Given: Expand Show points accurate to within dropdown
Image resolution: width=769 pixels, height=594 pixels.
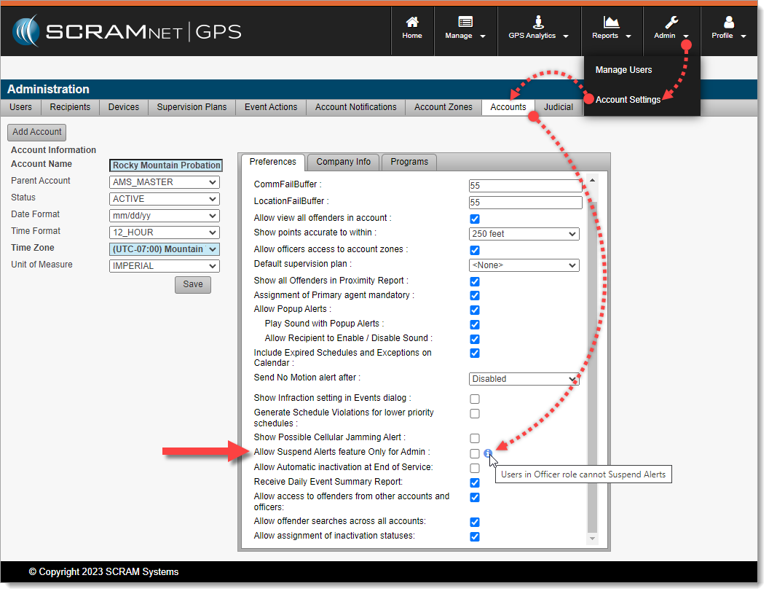Looking at the screenshot, I should (x=524, y=234).
